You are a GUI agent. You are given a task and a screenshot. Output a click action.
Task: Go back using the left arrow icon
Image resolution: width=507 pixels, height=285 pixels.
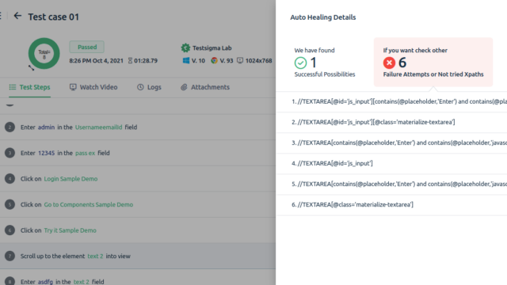coord(17,16)
